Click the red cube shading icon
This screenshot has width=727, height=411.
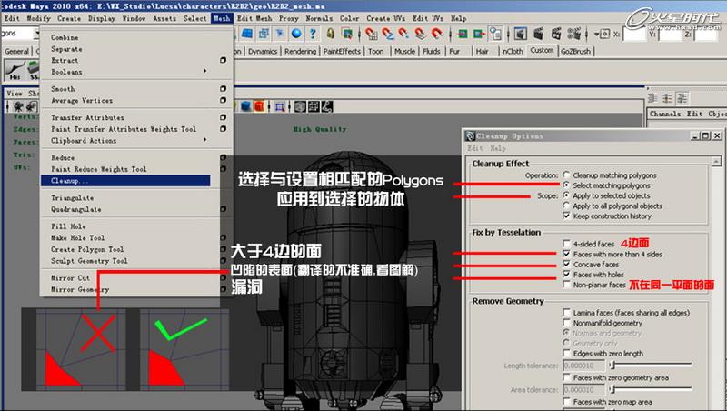[259, 106]
